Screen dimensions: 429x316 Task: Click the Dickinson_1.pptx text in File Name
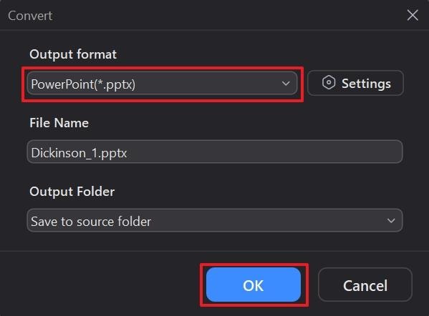pyautogui.click(x=79, y=153)
